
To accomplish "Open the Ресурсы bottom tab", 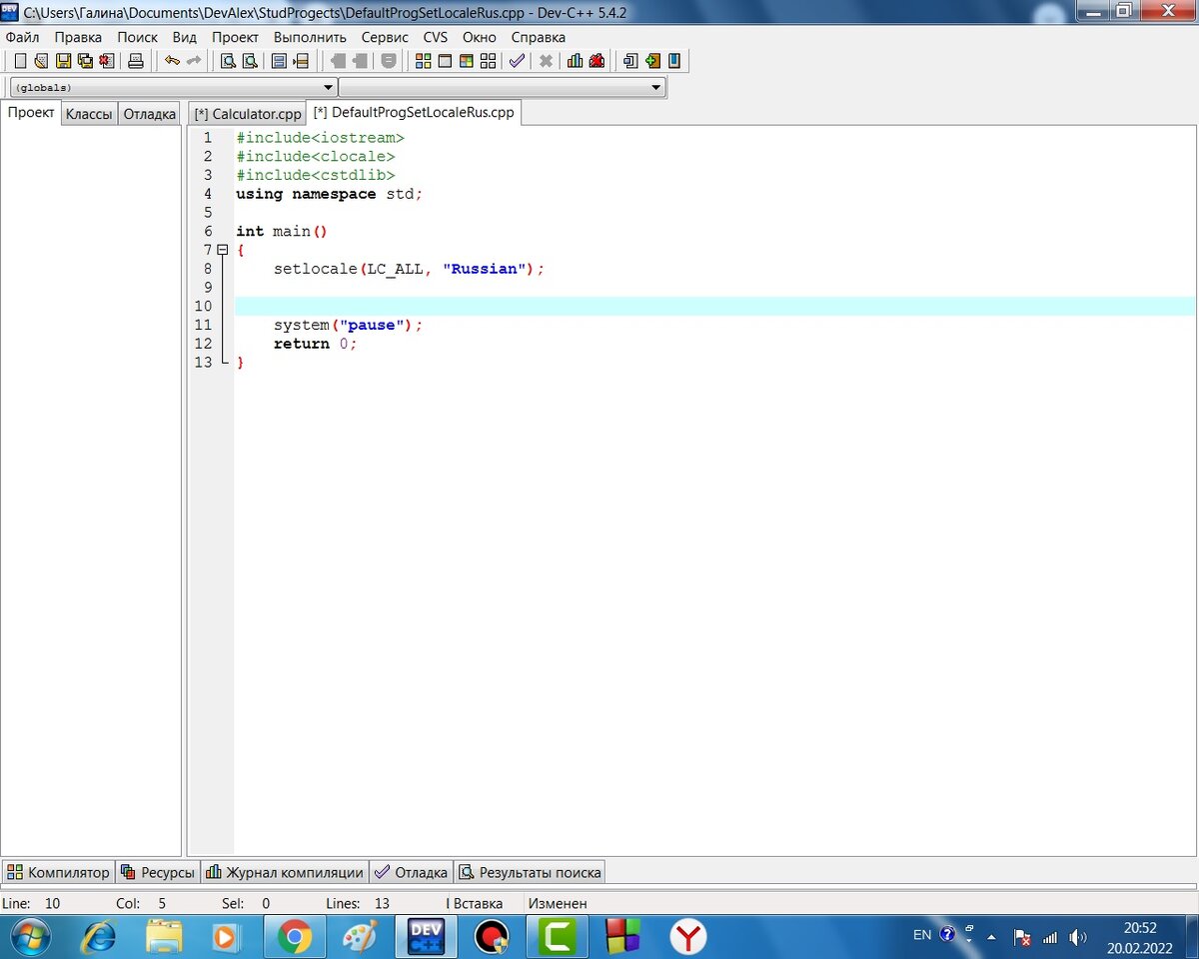I will pos(158,872).
